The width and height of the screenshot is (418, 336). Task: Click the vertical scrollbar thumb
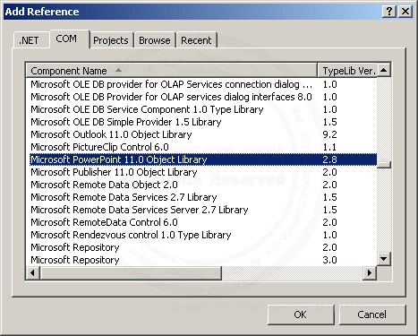tap(384, 165)
